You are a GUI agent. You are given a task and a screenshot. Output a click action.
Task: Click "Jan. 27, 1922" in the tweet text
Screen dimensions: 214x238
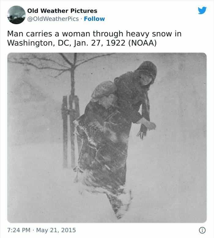pyautogui.click(x=99, y=43)
